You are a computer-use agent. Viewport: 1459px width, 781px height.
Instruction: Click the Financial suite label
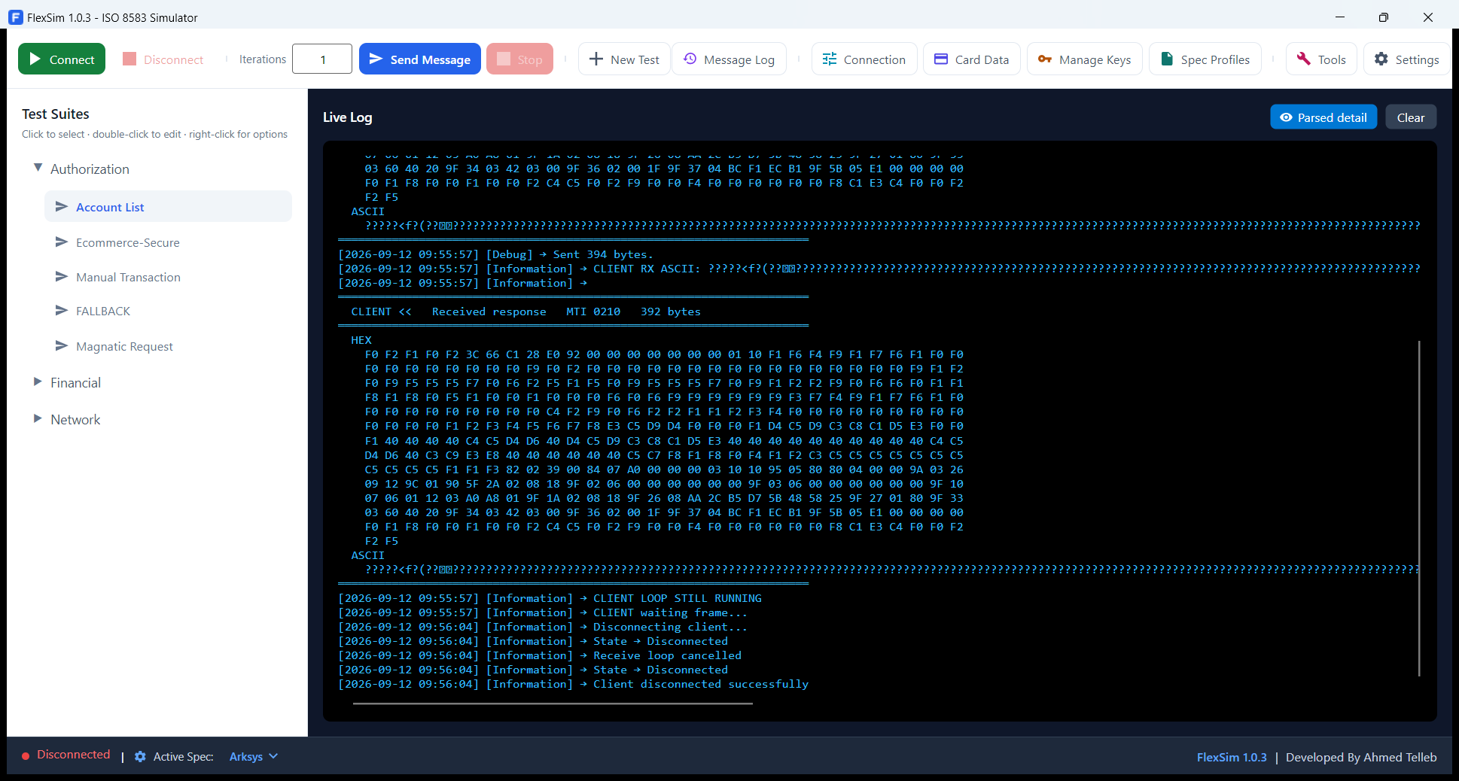[x=75, y=382]
